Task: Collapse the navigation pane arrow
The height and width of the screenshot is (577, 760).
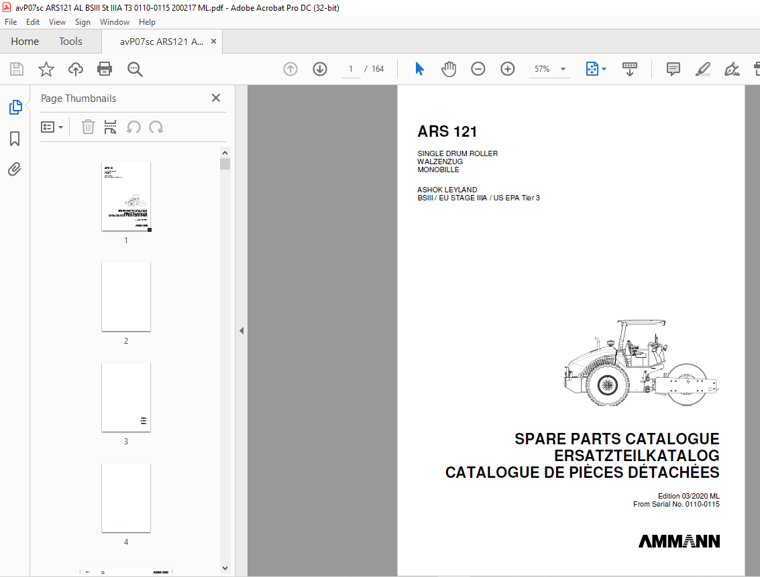Action: [241, 331]
